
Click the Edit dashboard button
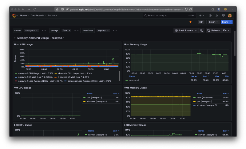click(201, 22)
